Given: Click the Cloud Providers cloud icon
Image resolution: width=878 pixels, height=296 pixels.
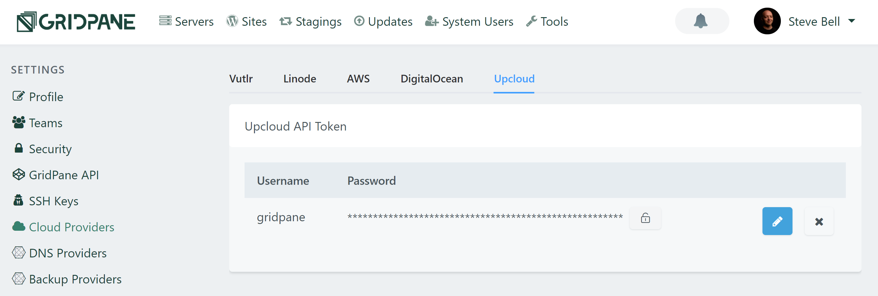Looking at the screenshot, I should tap(19, 226).
